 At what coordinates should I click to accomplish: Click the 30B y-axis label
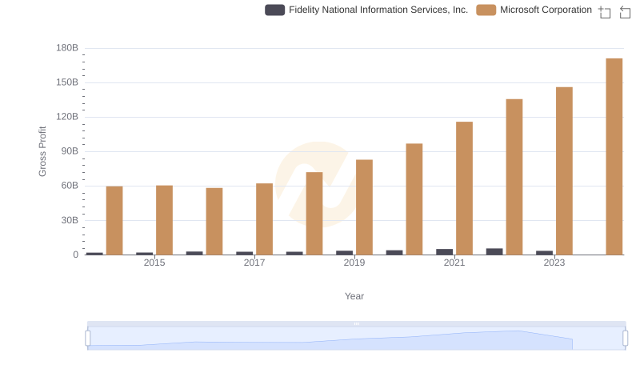(x=70, y=220)
